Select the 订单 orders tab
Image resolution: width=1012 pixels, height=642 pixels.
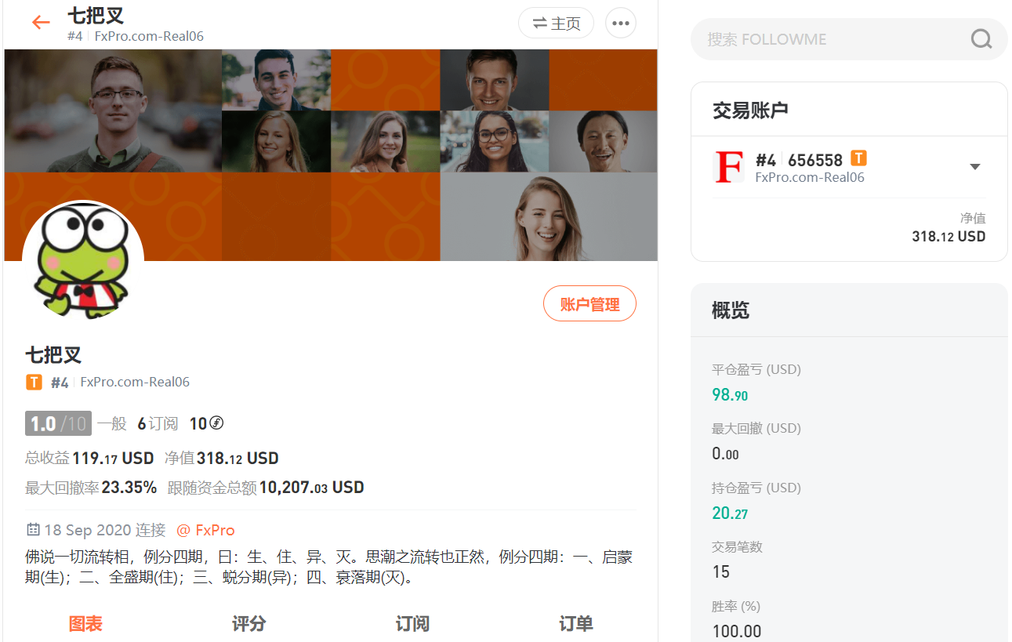[576, 624]
